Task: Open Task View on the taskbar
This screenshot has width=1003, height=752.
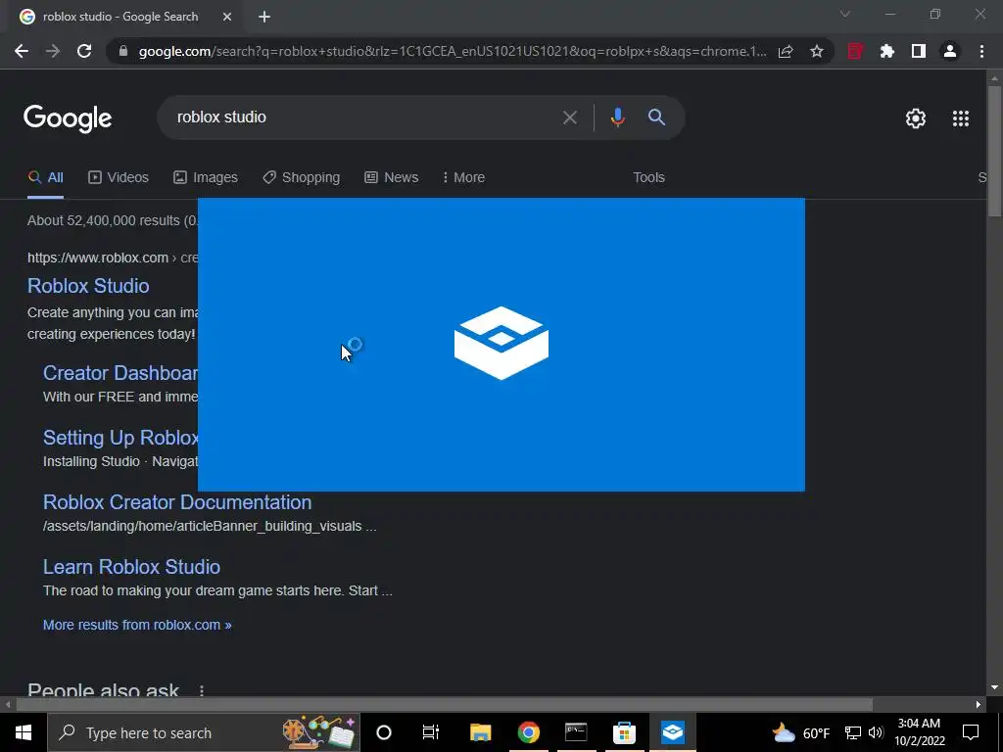Action: coord(431,732)
